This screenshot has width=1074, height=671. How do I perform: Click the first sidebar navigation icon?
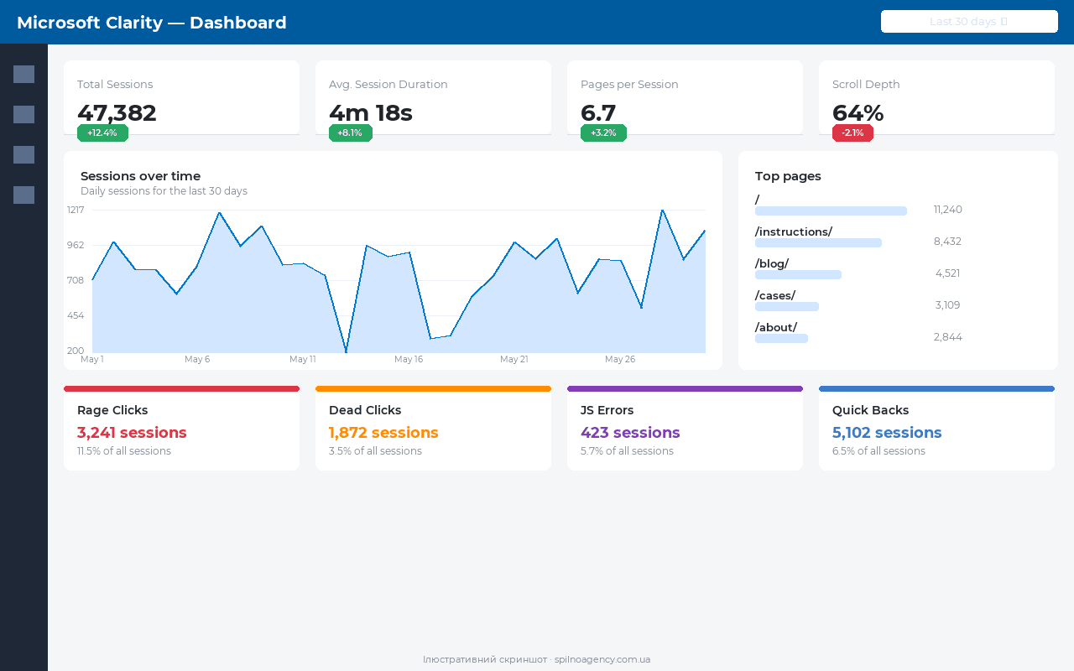[23, 75]
